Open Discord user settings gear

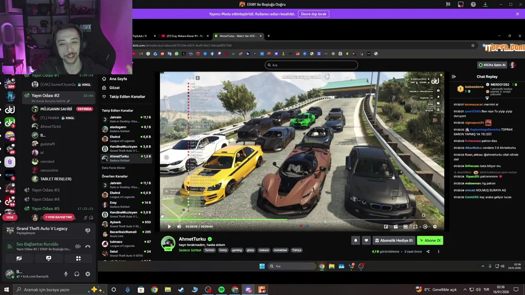pos(87,274)
